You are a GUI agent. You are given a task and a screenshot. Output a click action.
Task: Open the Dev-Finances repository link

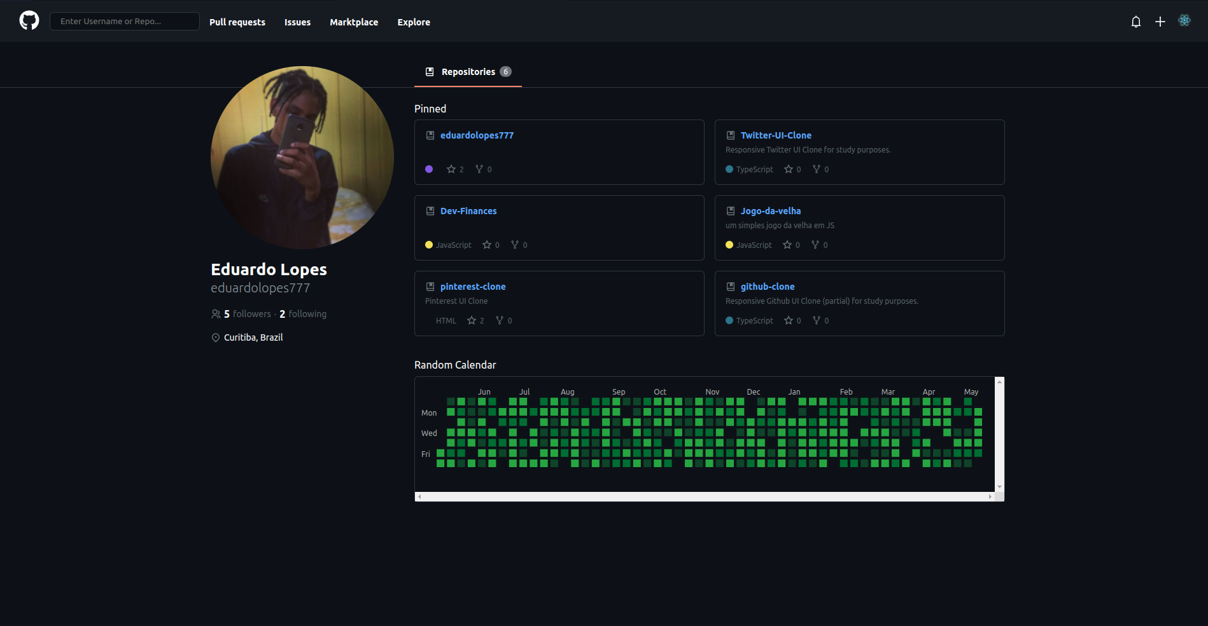pyautogui.click(x=468, y=211)
